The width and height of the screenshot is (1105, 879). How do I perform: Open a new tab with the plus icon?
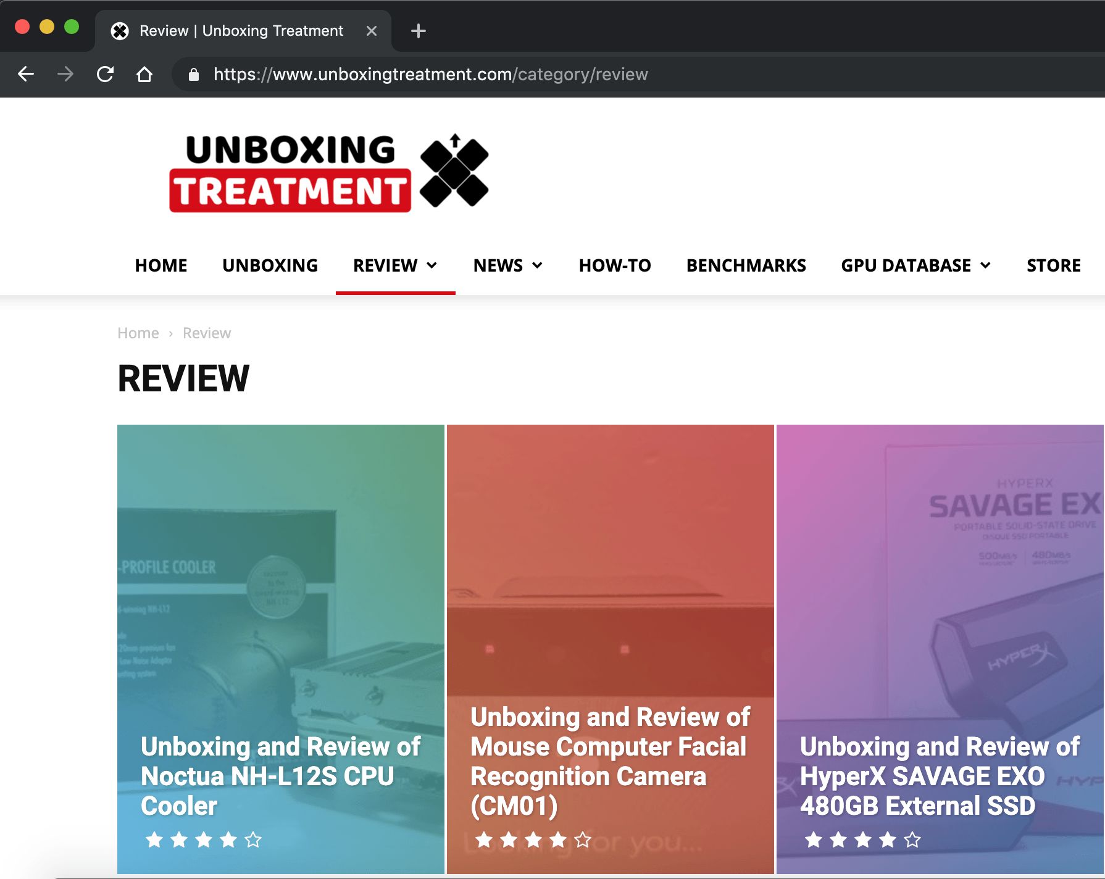419,31
